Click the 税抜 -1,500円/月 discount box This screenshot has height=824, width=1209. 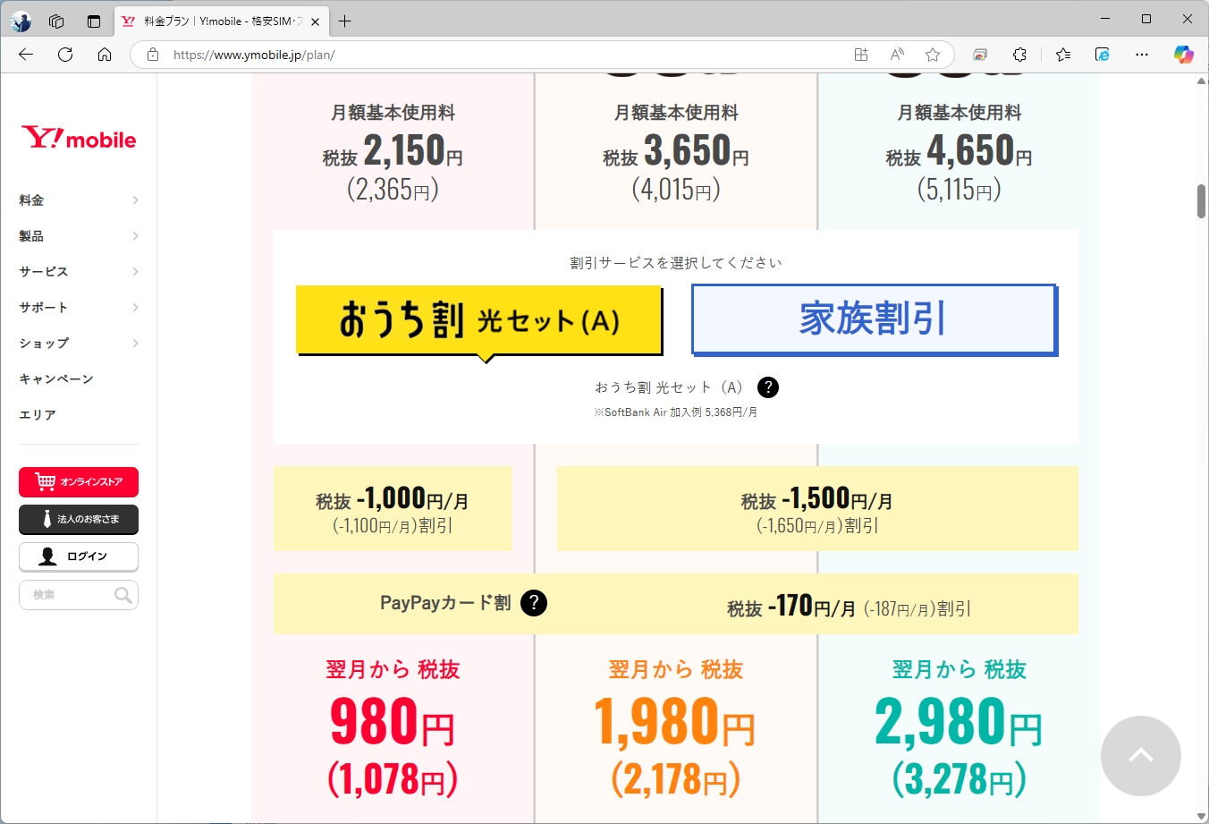[x=817, y=508]
